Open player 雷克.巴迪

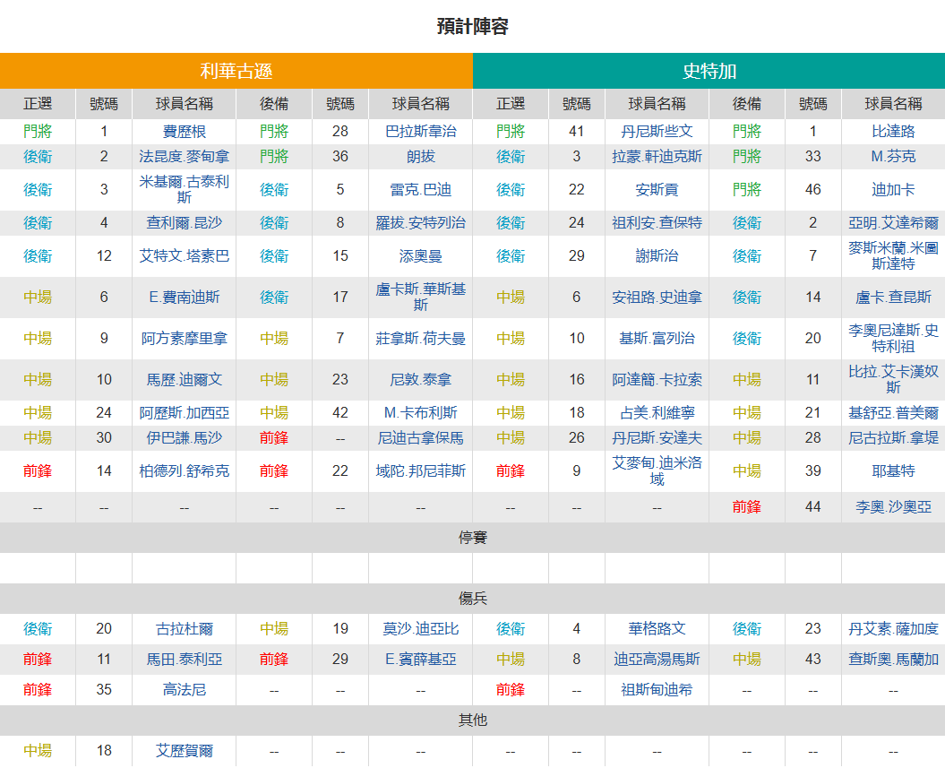click(x=421, y=189)
